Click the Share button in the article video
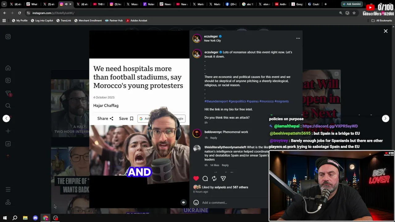Viewport: 395px width, 222px height. (x=105, y=119)
